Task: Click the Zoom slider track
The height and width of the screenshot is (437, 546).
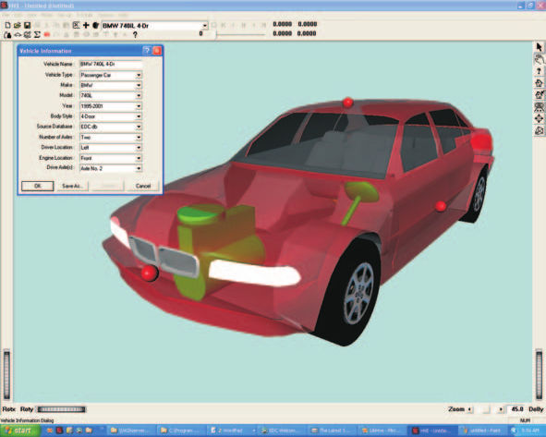Action: coord(485,409)
